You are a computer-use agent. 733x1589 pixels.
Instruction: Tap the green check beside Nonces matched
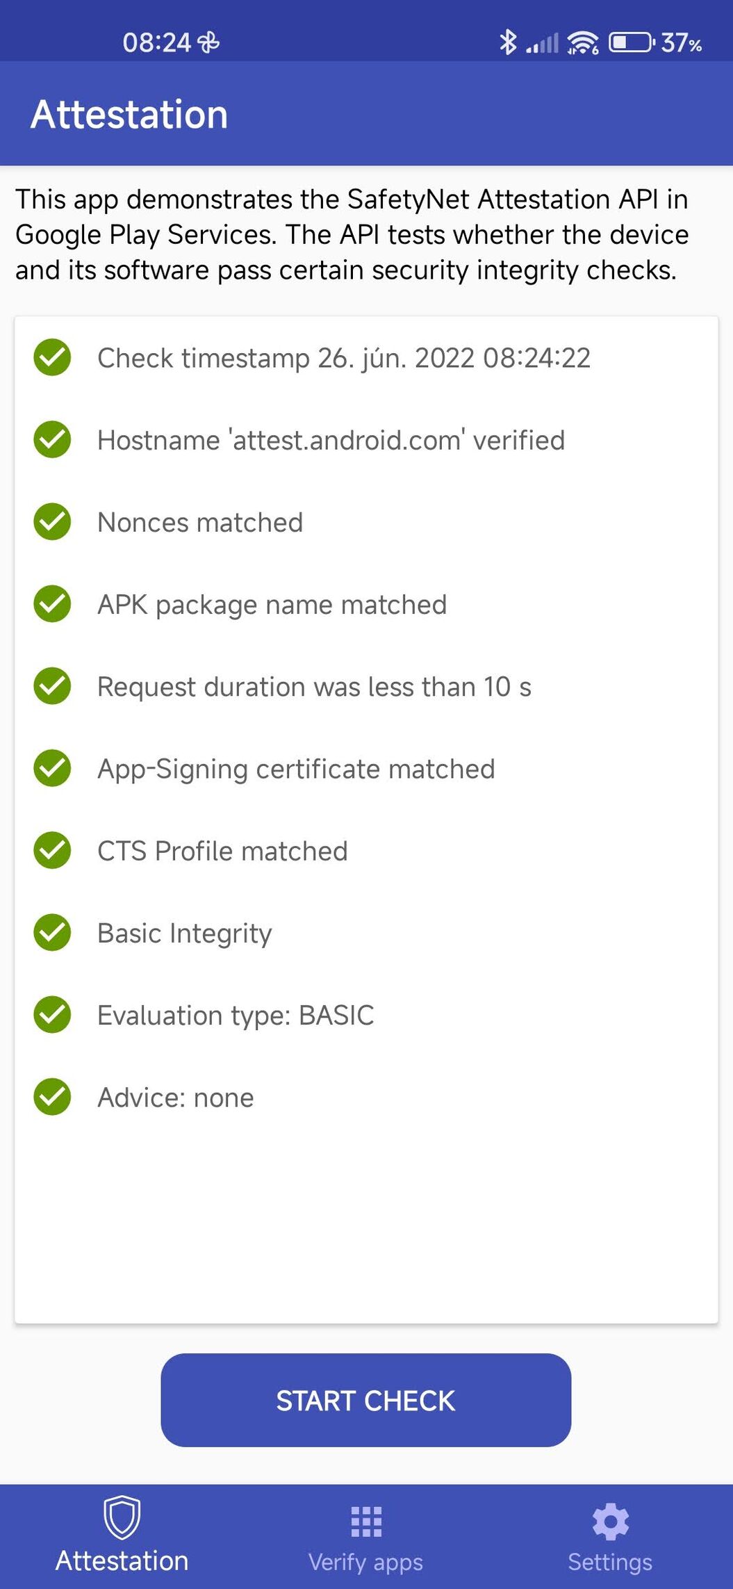[52, 522]
